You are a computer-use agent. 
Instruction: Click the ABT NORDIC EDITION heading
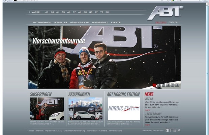[x=123, y=94]
